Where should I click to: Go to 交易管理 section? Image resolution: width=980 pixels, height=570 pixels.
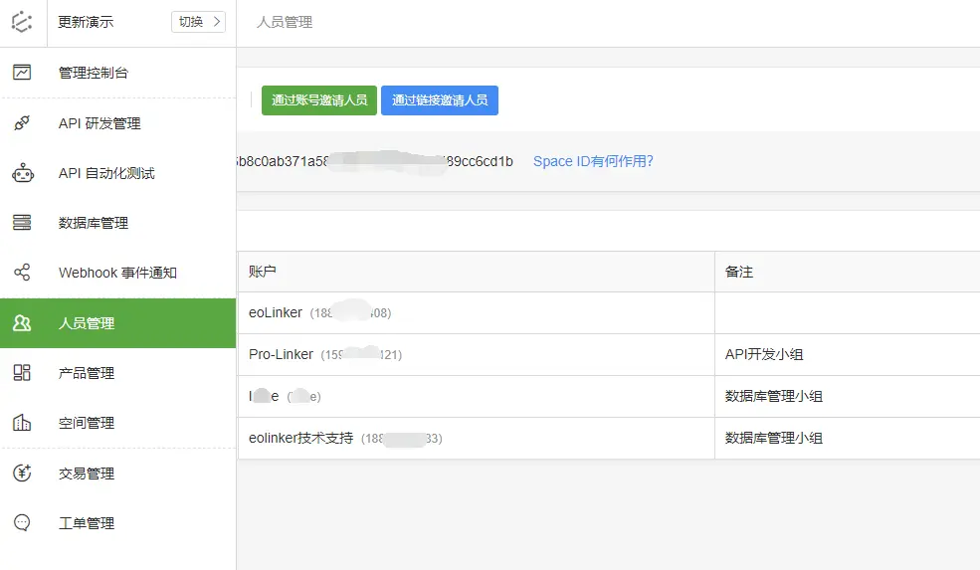click(118, 474)
